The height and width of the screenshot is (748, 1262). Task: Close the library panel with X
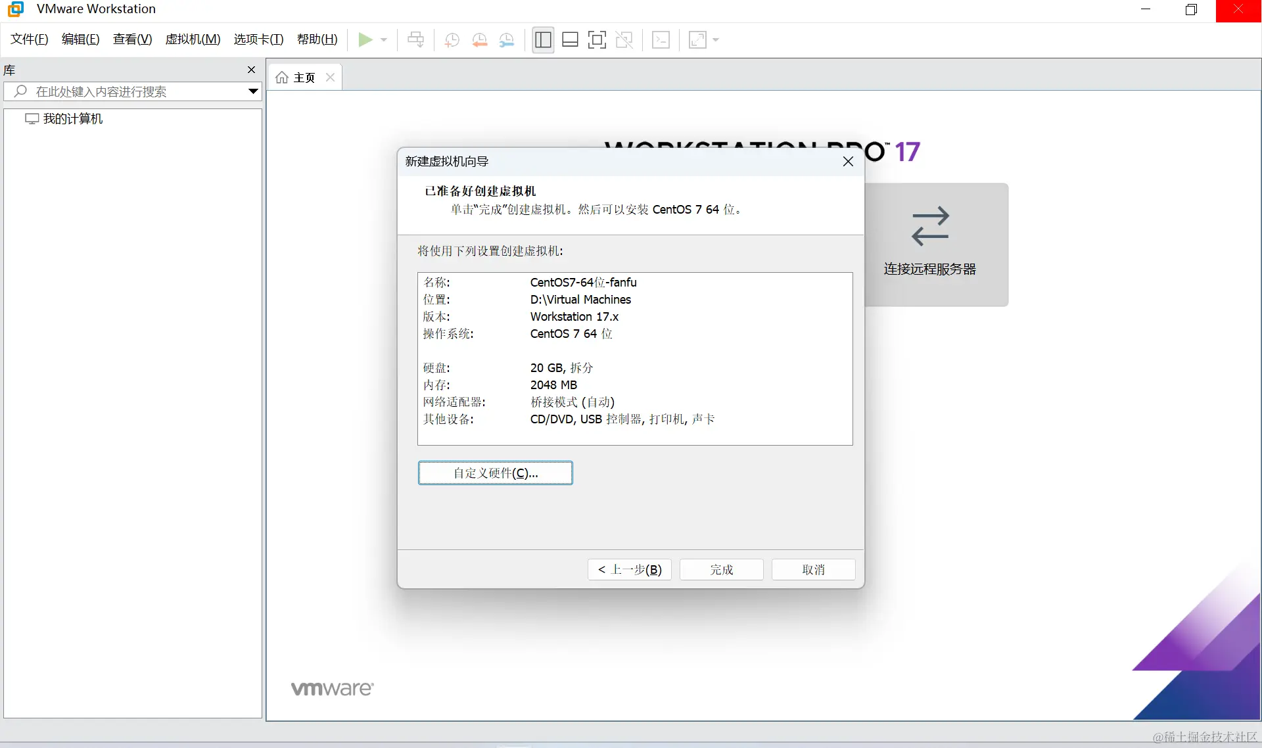click(x=251, y=70)
